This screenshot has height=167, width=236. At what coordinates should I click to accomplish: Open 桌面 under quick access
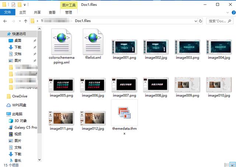pyautogui.click(x=18, y=40)
